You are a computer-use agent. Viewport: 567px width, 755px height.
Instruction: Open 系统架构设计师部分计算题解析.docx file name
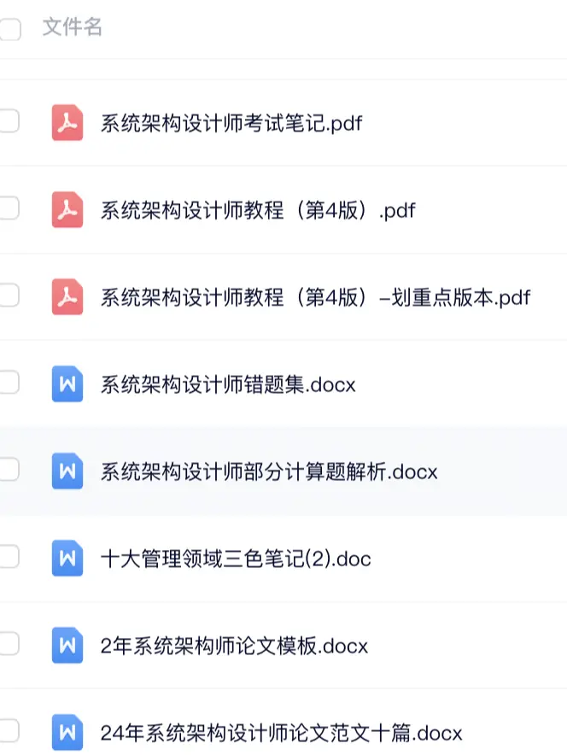tap(269, 471)
